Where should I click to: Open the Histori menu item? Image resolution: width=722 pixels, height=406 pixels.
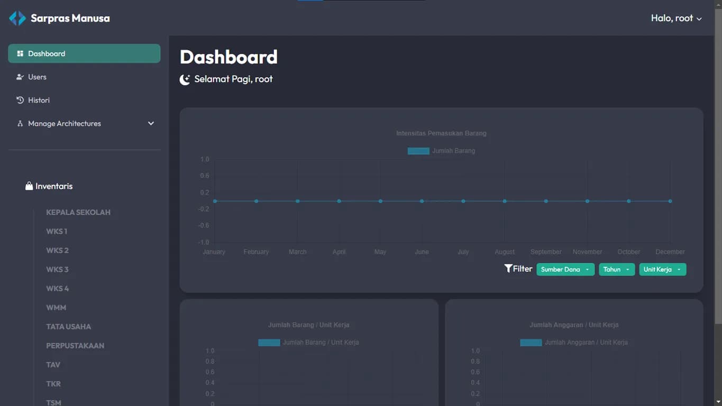click(39, 100)
